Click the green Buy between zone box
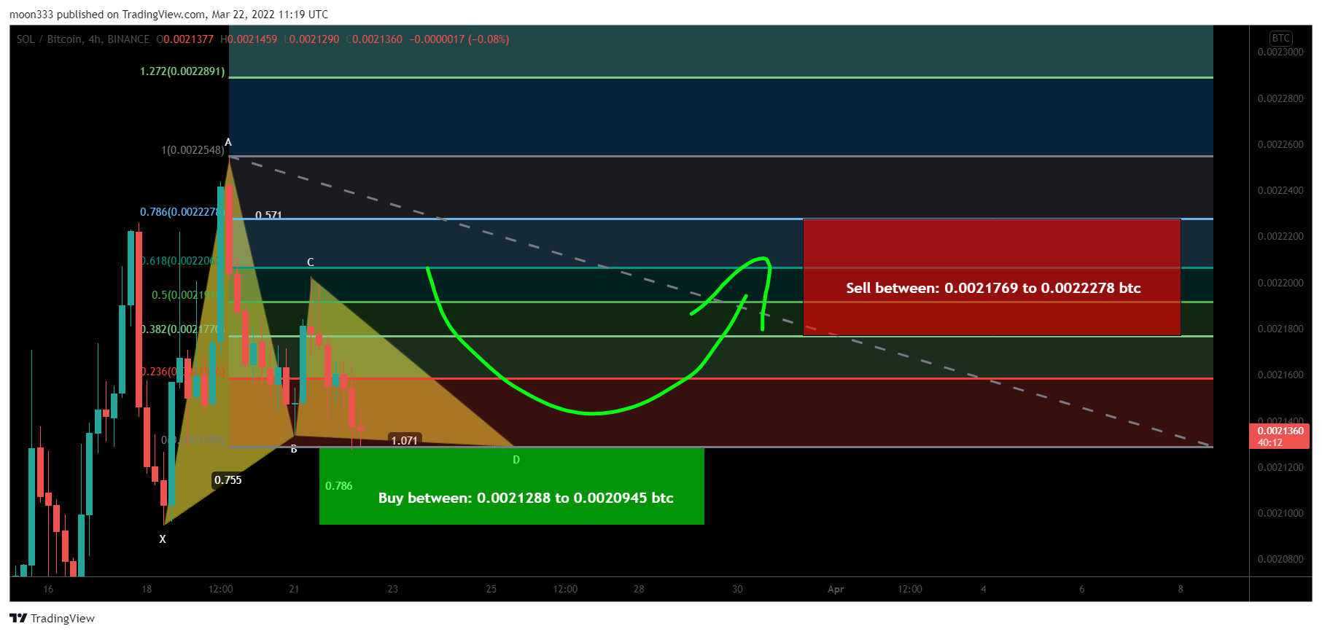 coord(512,486)
